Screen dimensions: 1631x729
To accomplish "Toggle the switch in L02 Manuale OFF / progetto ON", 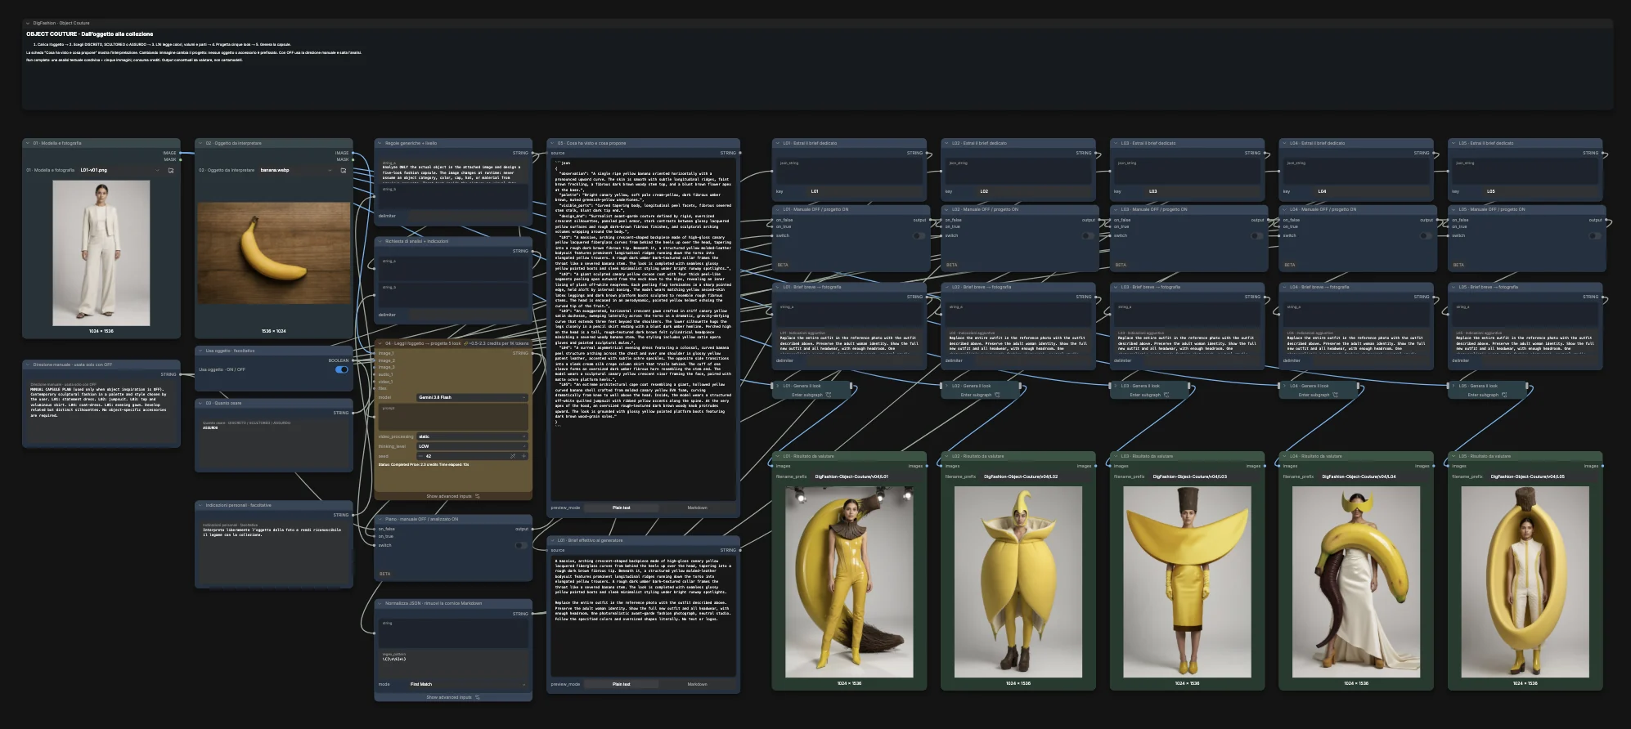I will pos(1088,235).
